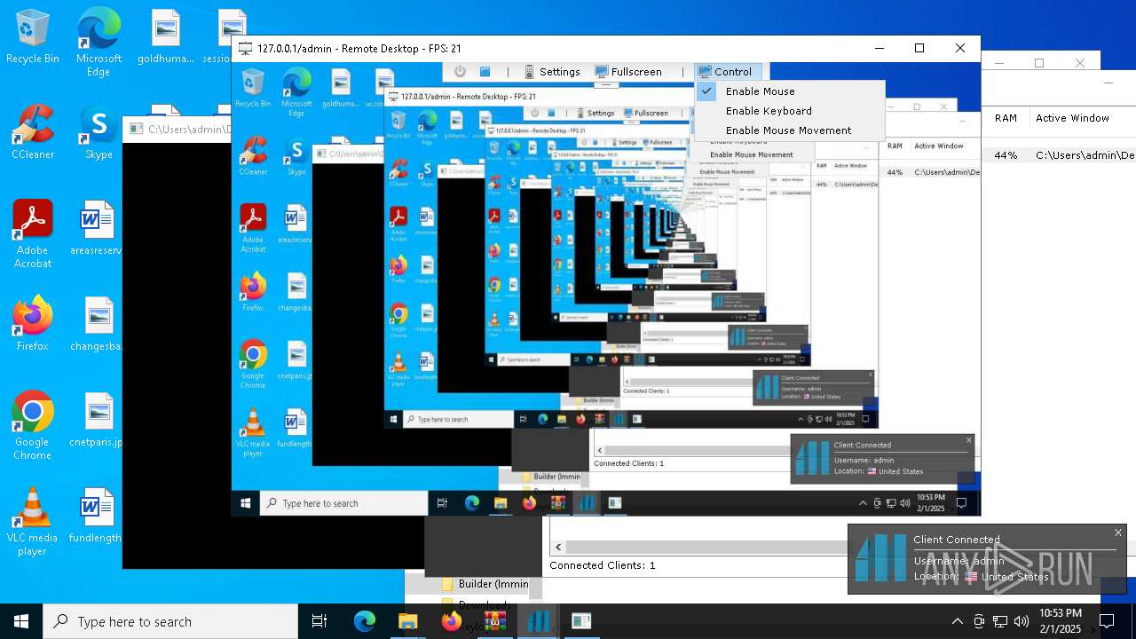Open Google Chrome shortcut on host desktop

pos(32,425)
